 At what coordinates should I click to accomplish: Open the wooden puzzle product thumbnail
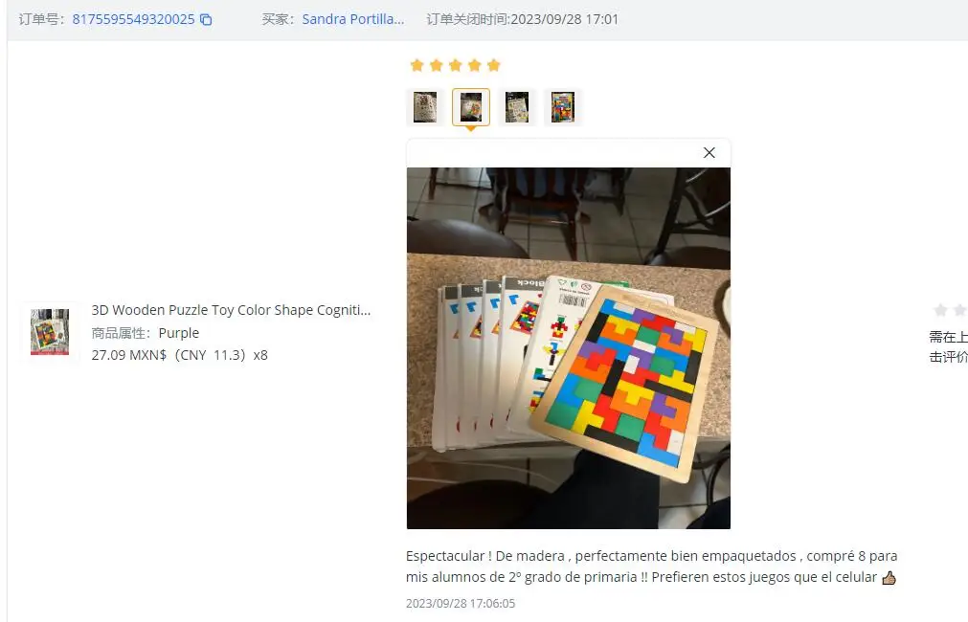(50, 332)
